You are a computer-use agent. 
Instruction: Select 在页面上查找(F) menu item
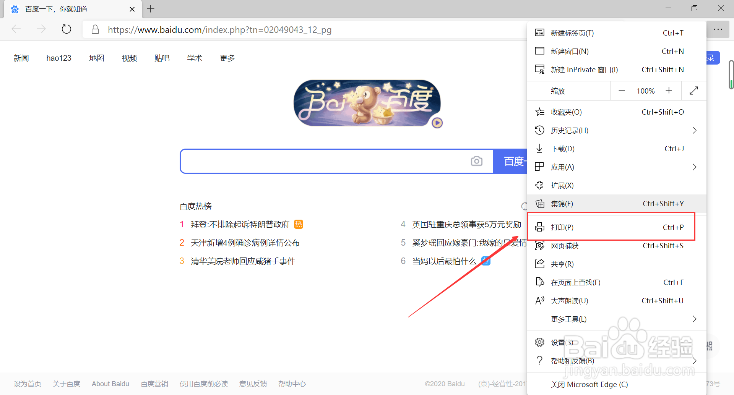(x=617, y=282)
